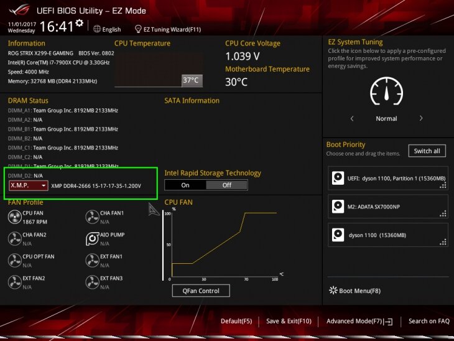The image size is (454, 341).
Task: Select the AIO PUMP icon
Action: [93, 239]
